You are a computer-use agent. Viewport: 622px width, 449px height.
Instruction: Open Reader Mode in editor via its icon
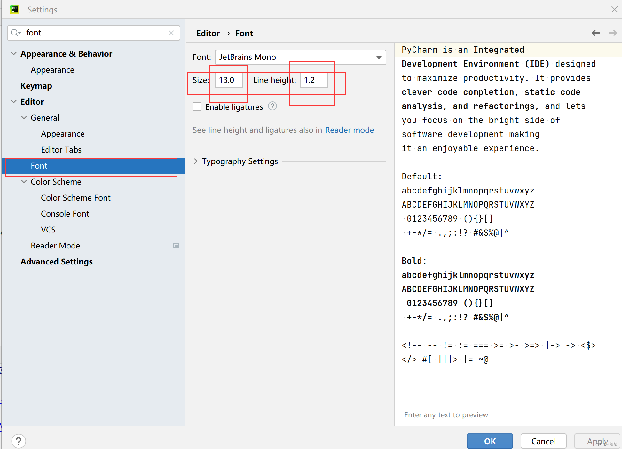tap(176, 245)
